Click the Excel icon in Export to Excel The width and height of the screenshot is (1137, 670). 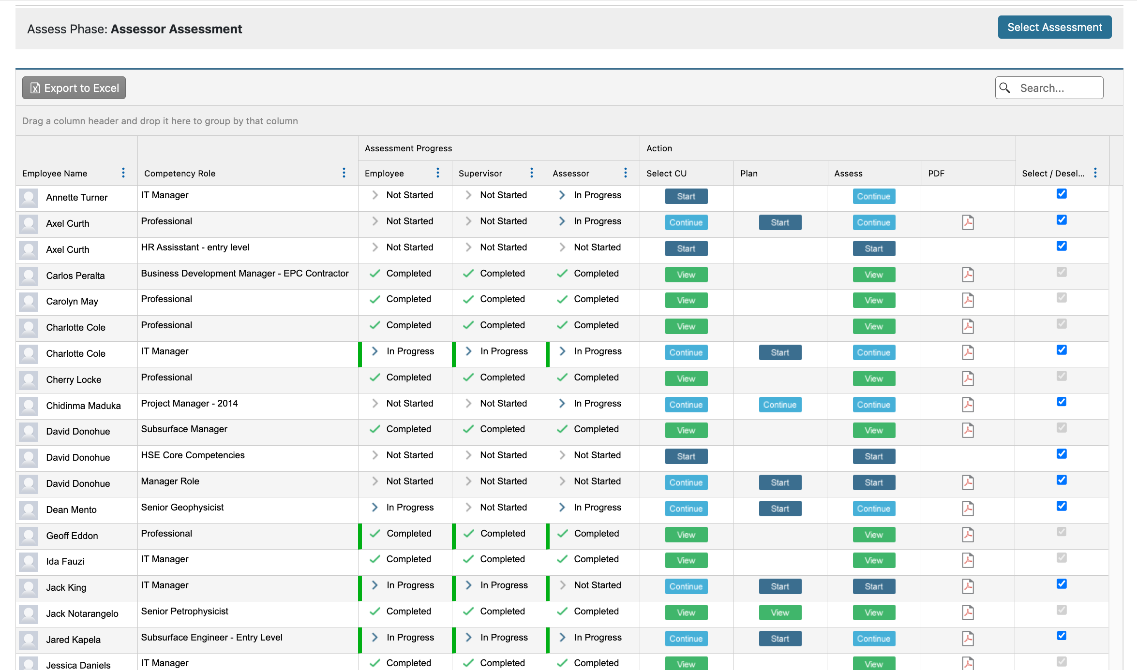point(34,88)
